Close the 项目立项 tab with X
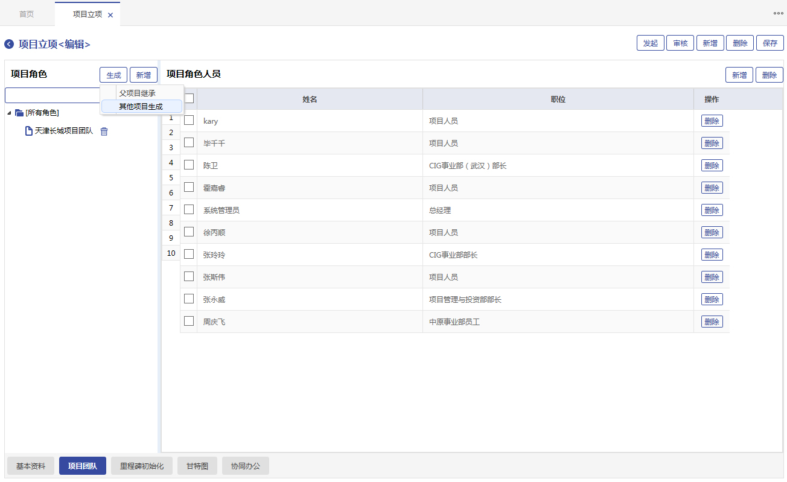 (110, 15)
